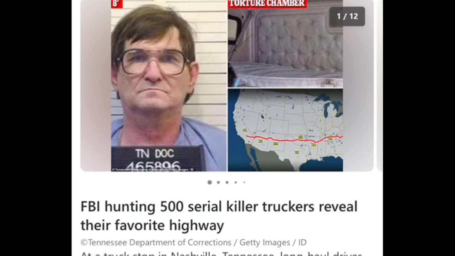Click the red height label top-left of mugshot

tap(117, 4)
